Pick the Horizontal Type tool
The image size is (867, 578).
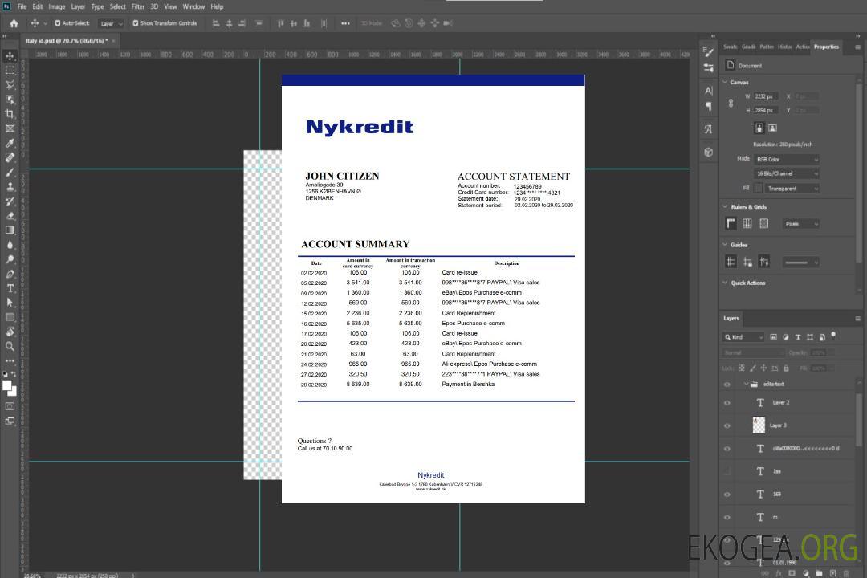point(10,288)
